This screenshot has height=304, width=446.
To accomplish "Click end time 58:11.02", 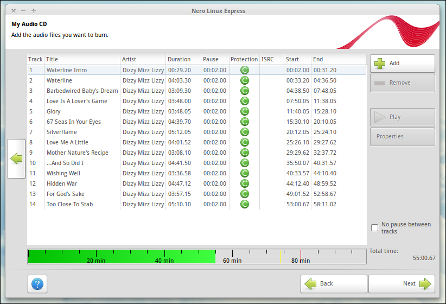I will click(x=325, y=204).
